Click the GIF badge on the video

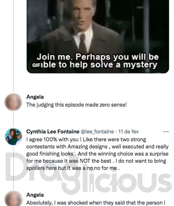36,65
